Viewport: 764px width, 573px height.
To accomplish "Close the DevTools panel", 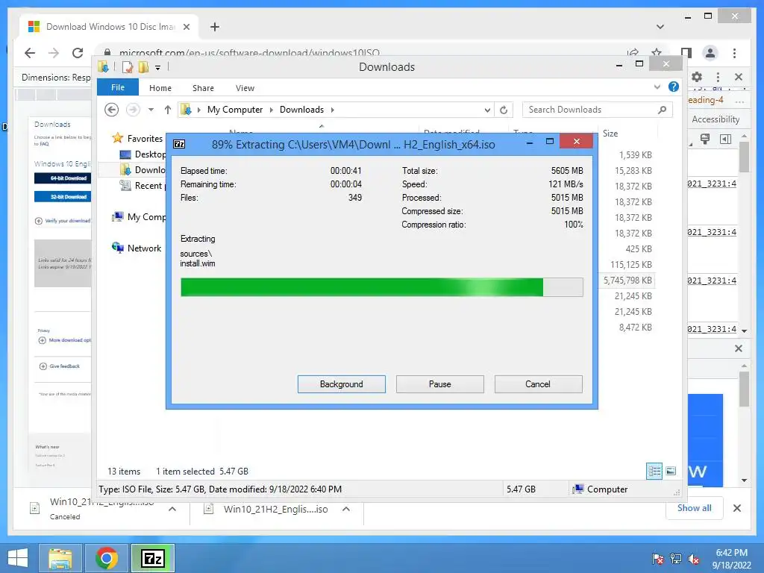I will 739,77.
